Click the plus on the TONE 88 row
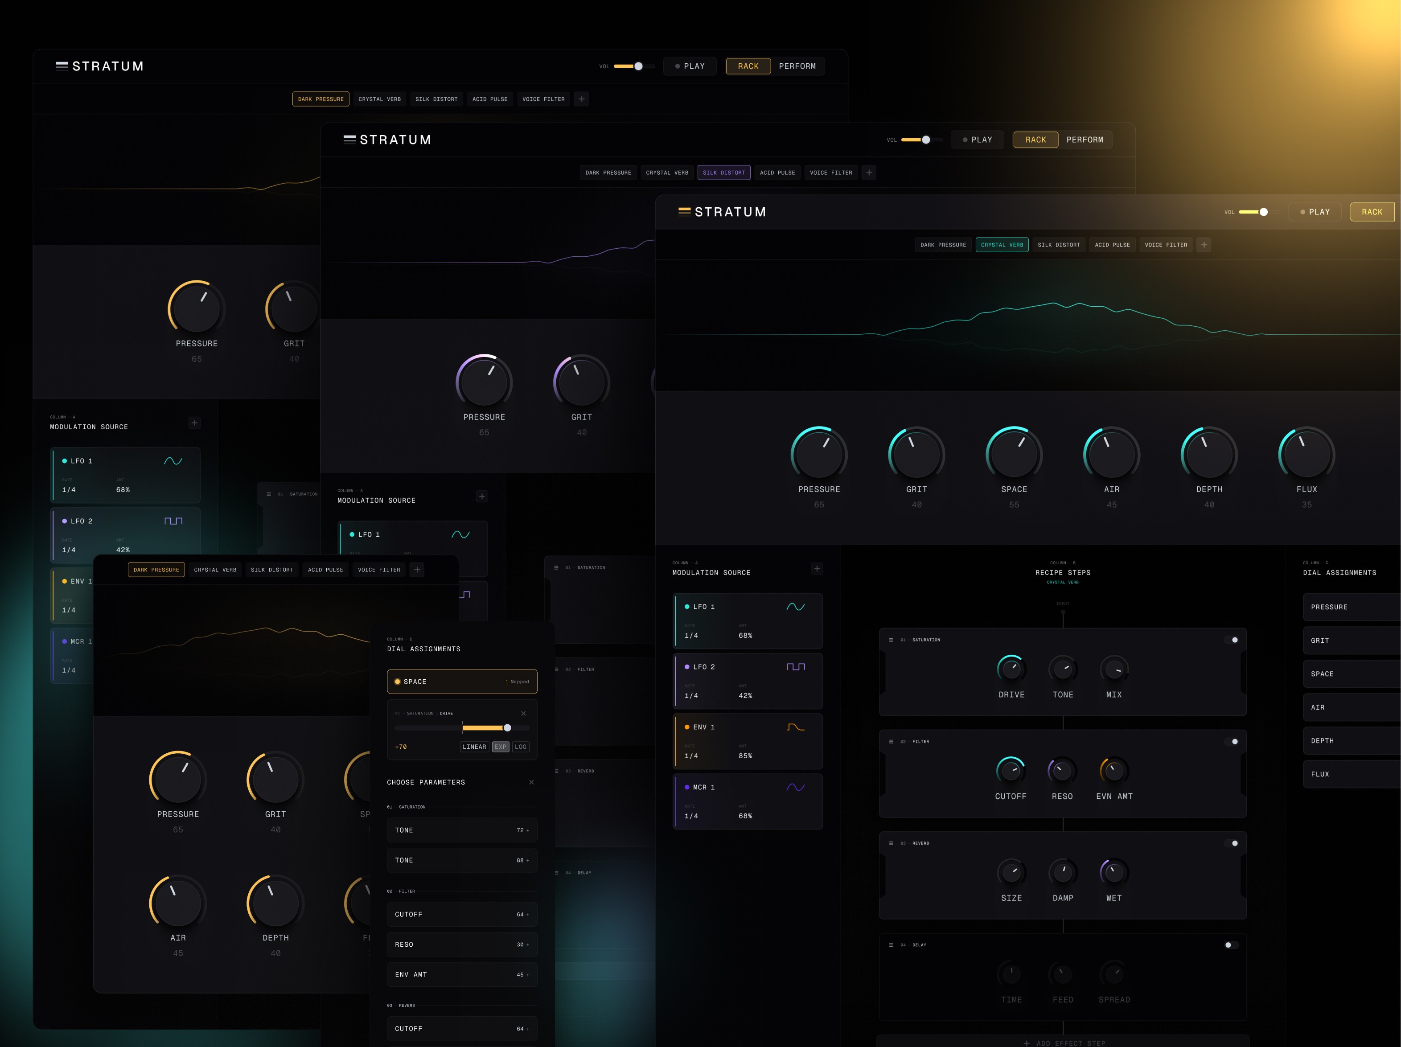The image size is (1401, 1047). (528, 860)
